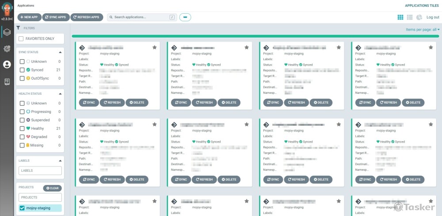Switch to the pie chart summary view
Viewport: 442px width, 216px height.
(x=419, y=17)
